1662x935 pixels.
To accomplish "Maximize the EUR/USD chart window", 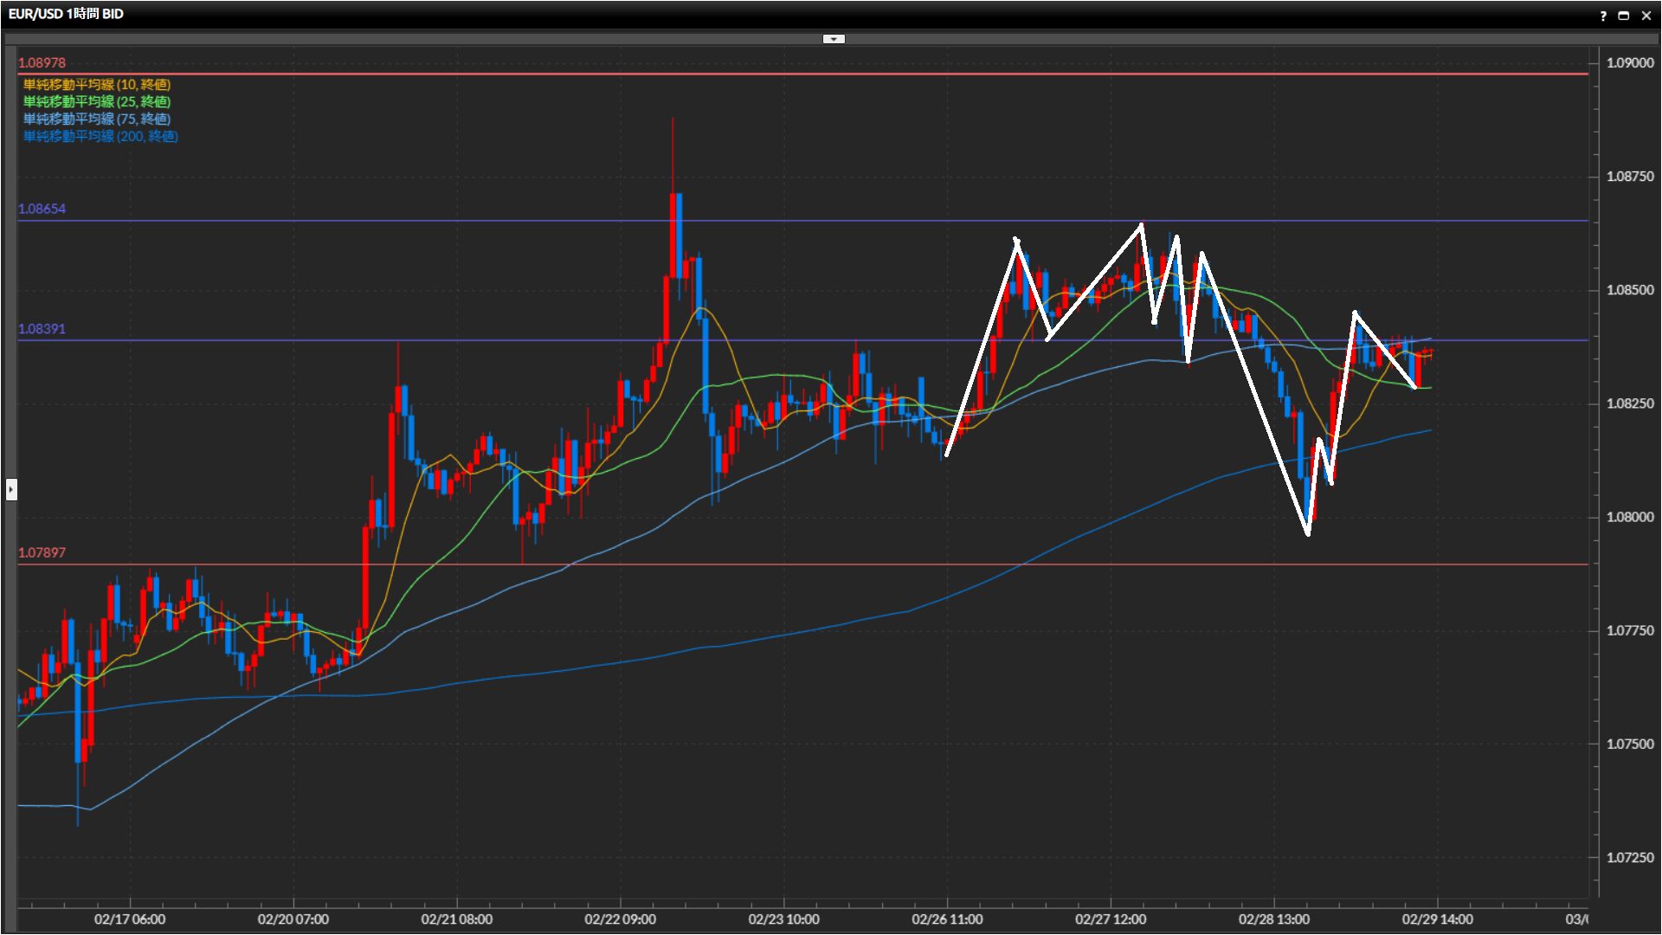I will [1624, 16].
